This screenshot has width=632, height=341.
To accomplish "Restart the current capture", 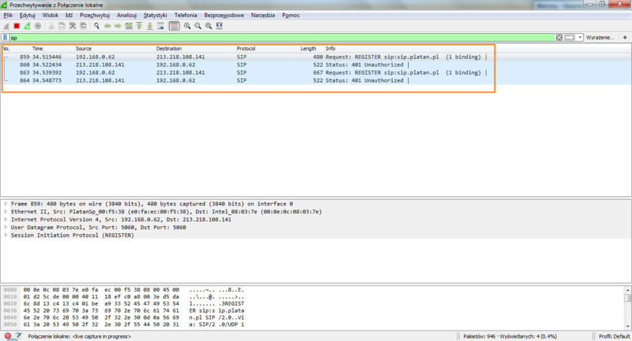I will coord(27,26).
